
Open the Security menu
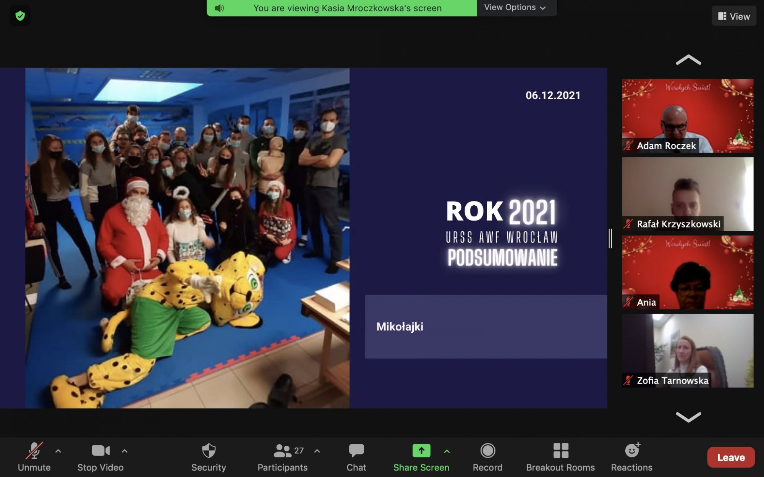click(209, 457)
